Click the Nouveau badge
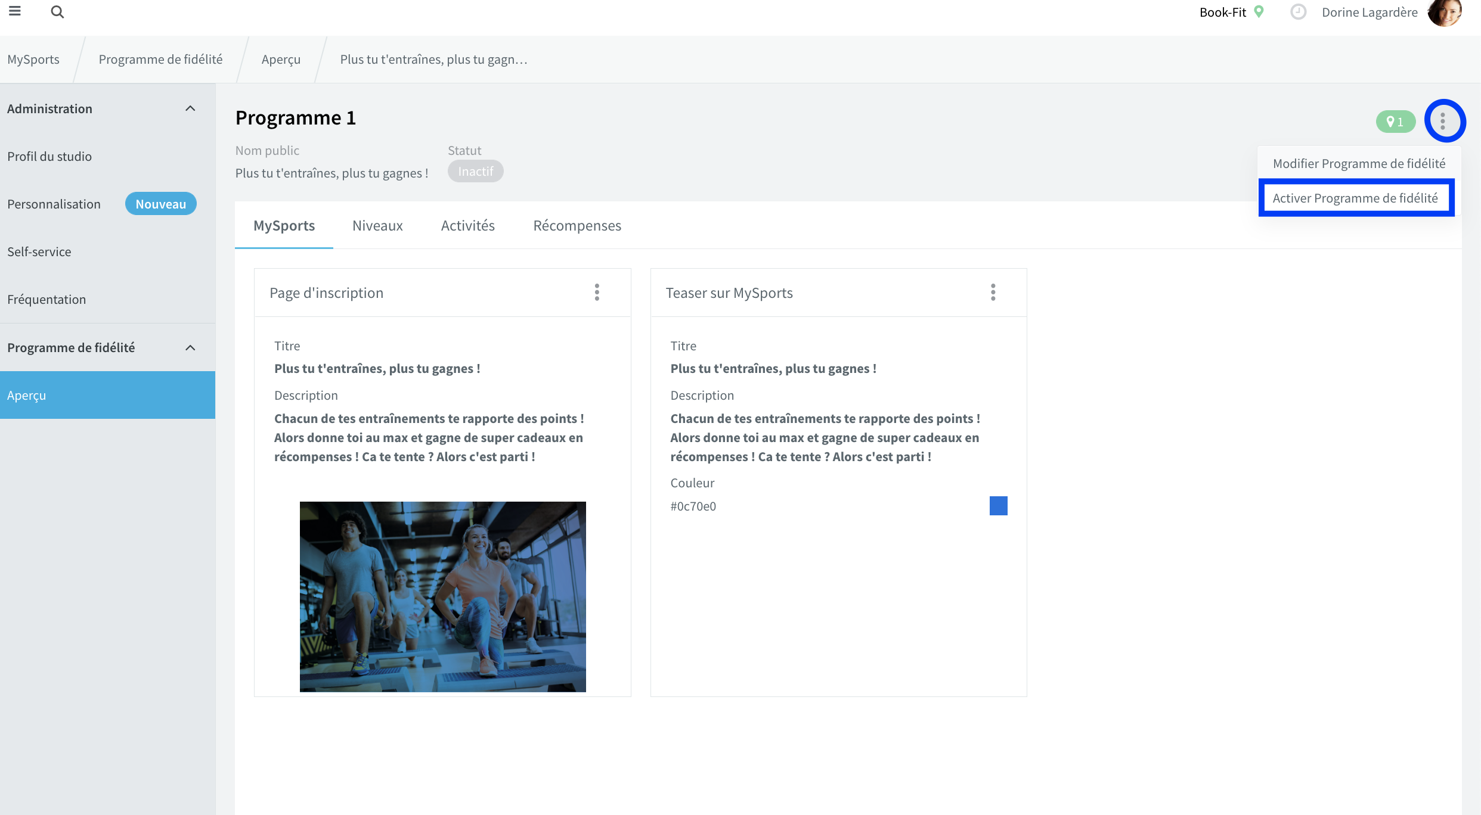The width and height of the screenshot is (1481, 815). (x=160, y=204)
